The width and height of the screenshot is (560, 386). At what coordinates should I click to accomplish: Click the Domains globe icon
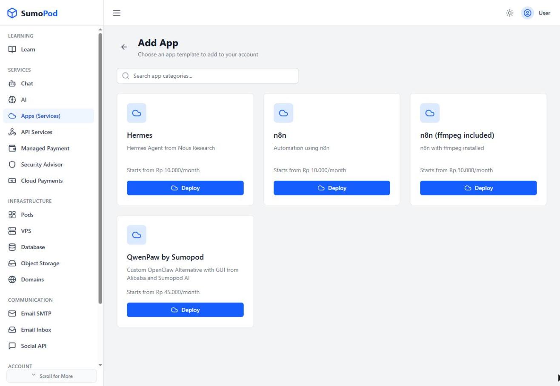[12, 279]
